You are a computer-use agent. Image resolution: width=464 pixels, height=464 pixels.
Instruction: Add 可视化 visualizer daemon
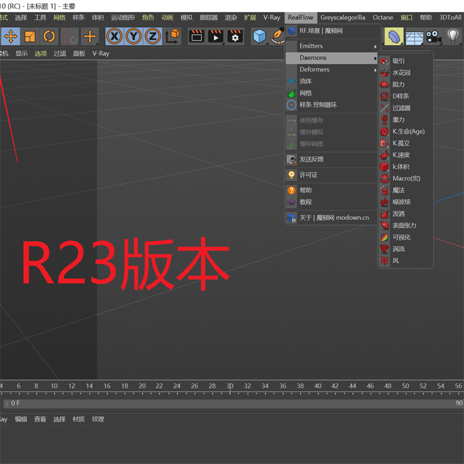(405, 237)
